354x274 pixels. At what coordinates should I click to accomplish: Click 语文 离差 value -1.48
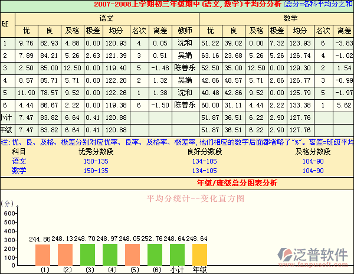point(160,68)
